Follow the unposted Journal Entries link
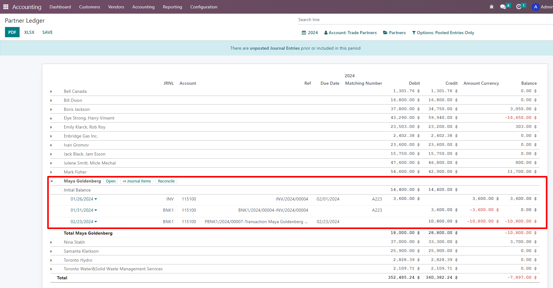Viewport: 553px width, 288px height. pyautogui.click(x=275, y=48)
